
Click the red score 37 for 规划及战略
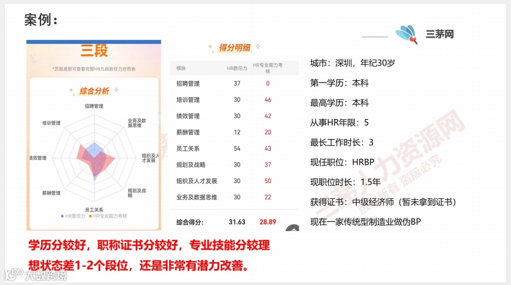pos(268,165)
